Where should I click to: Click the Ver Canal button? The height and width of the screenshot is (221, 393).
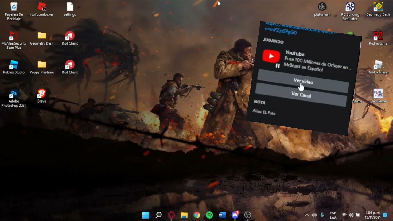[x=301, y=95]
